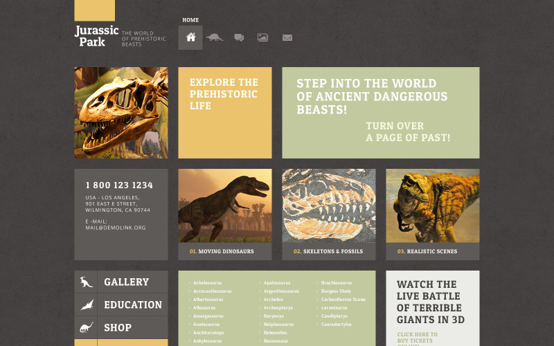Click Step Into the World banner
This screenshot has width=554, height=346.
381,113
